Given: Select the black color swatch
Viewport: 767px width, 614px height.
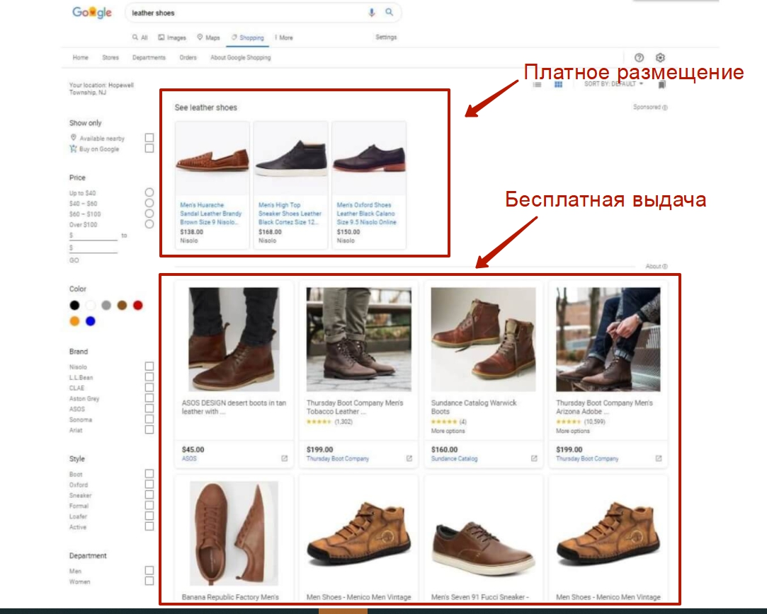Looking at the screenshot, I should click(x=74, y=306).
